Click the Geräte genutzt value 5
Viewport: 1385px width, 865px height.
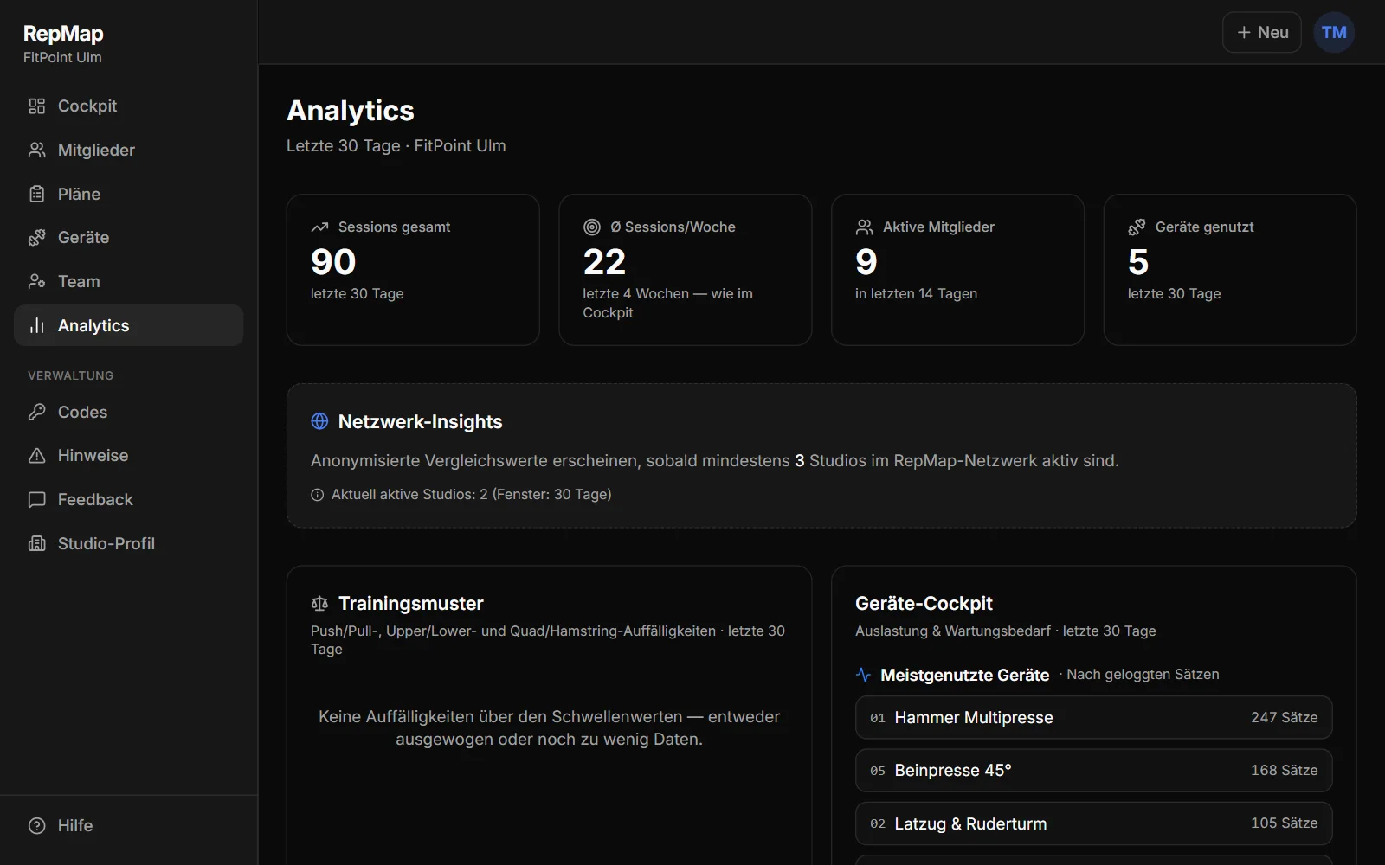(x=1138, y=261)
